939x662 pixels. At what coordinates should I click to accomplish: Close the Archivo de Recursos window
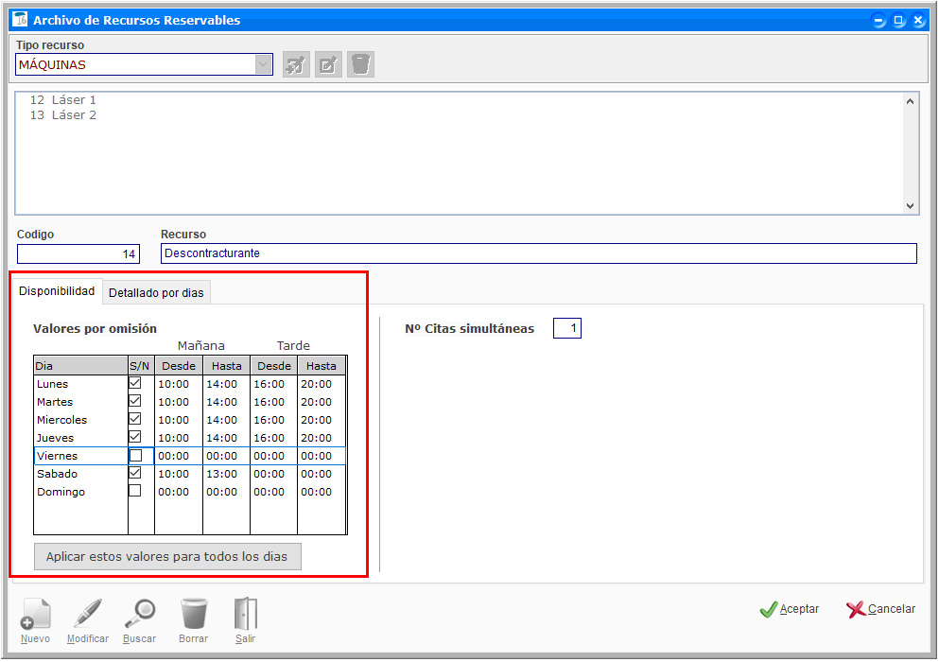point(918,21)
